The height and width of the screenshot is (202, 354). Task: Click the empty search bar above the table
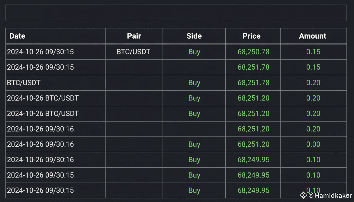176,13
